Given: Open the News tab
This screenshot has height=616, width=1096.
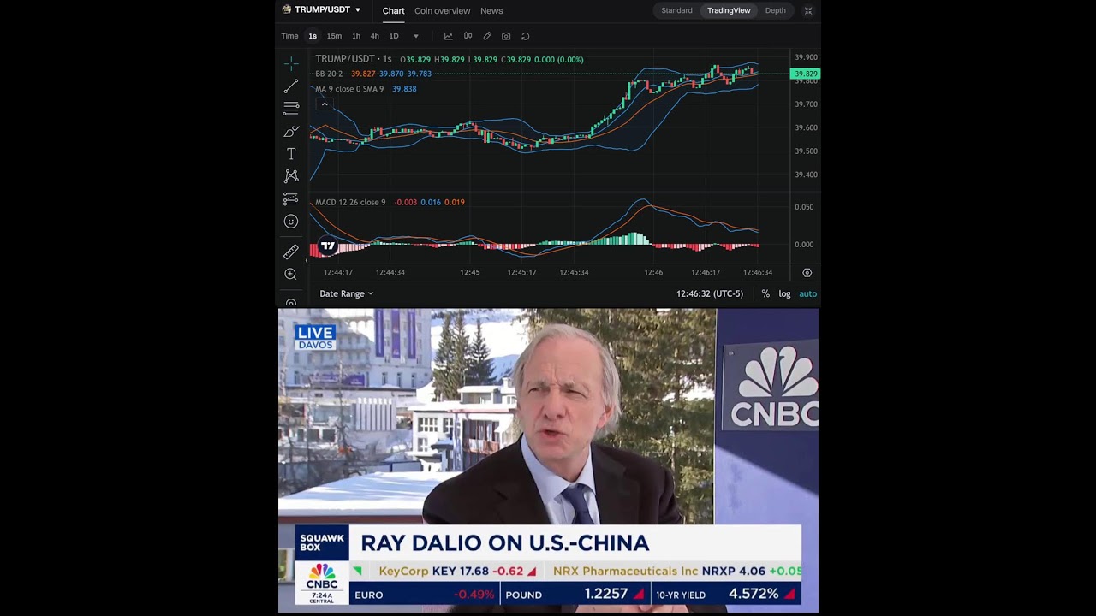Looking at the screenshot, I should tap(491, 10).
